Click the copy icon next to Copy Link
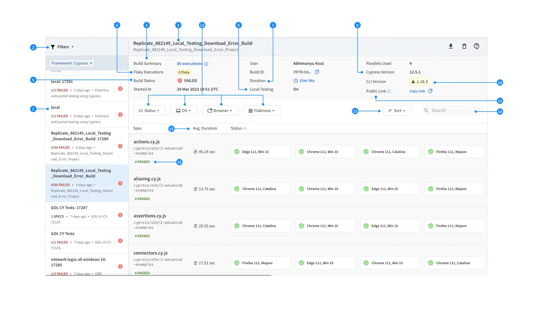 [x=430, y=91]
